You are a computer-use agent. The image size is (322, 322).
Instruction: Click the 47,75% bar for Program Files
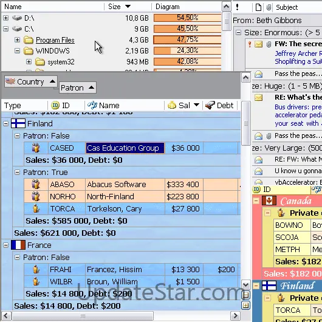(x=187, y=39)
